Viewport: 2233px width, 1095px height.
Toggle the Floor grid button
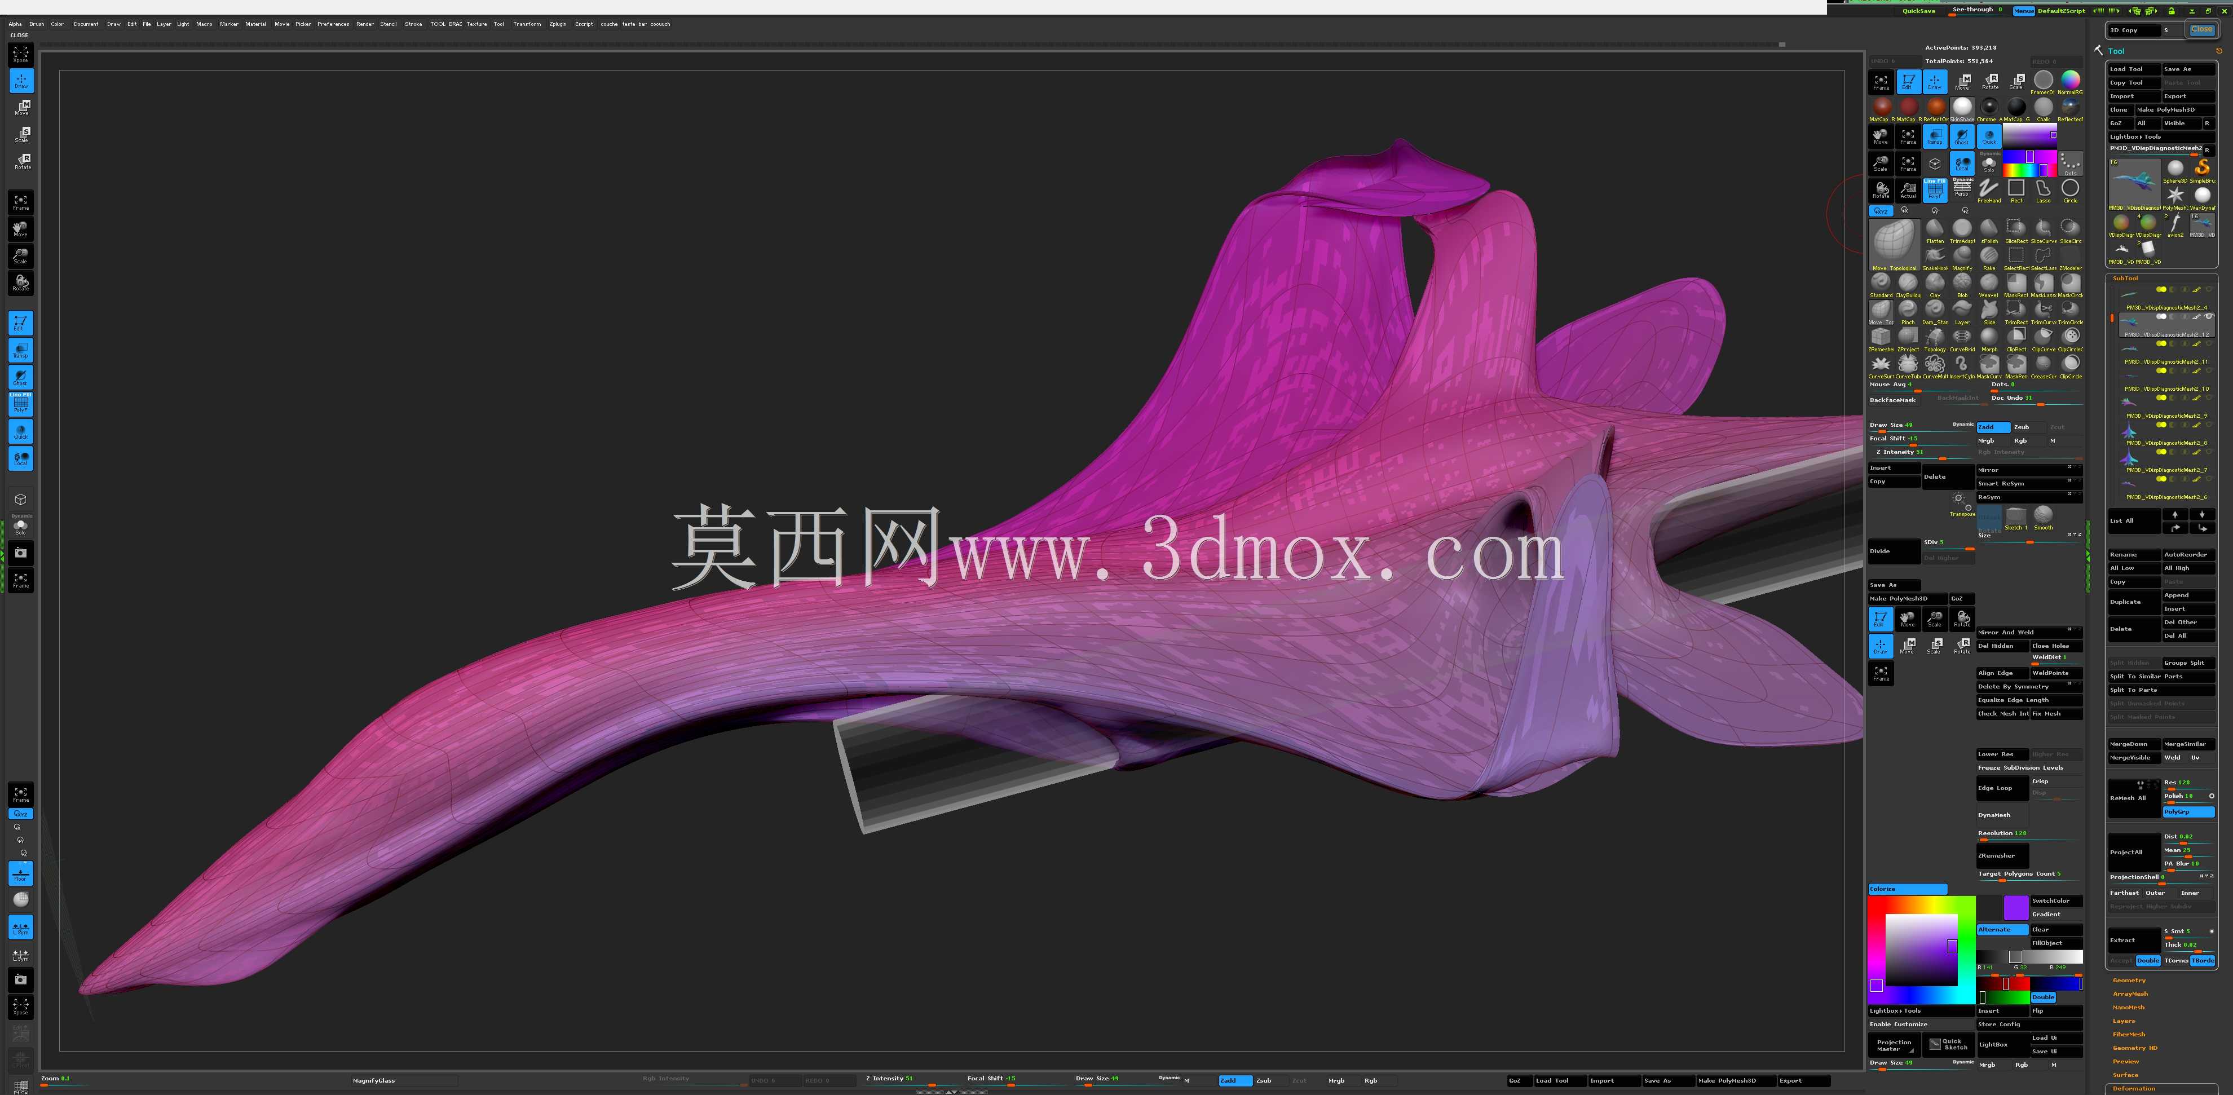(21, 873)
